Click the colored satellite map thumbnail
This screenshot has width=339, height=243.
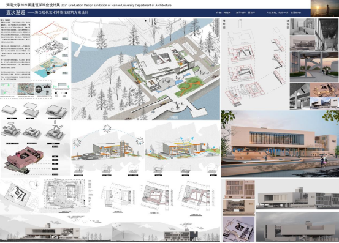26,89
